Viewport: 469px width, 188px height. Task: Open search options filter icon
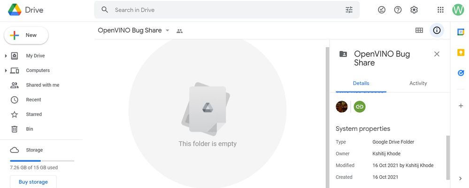tap(349, 10)
